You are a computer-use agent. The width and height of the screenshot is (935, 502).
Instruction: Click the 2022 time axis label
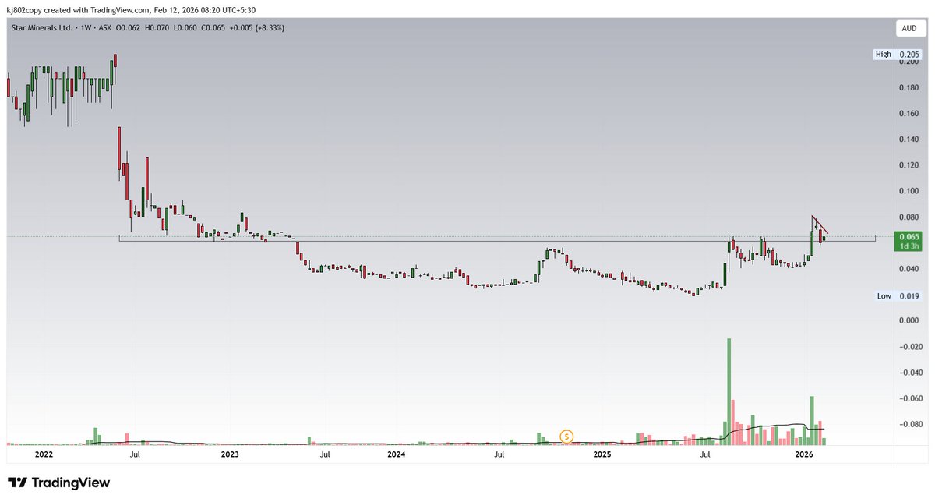point(44,453)
